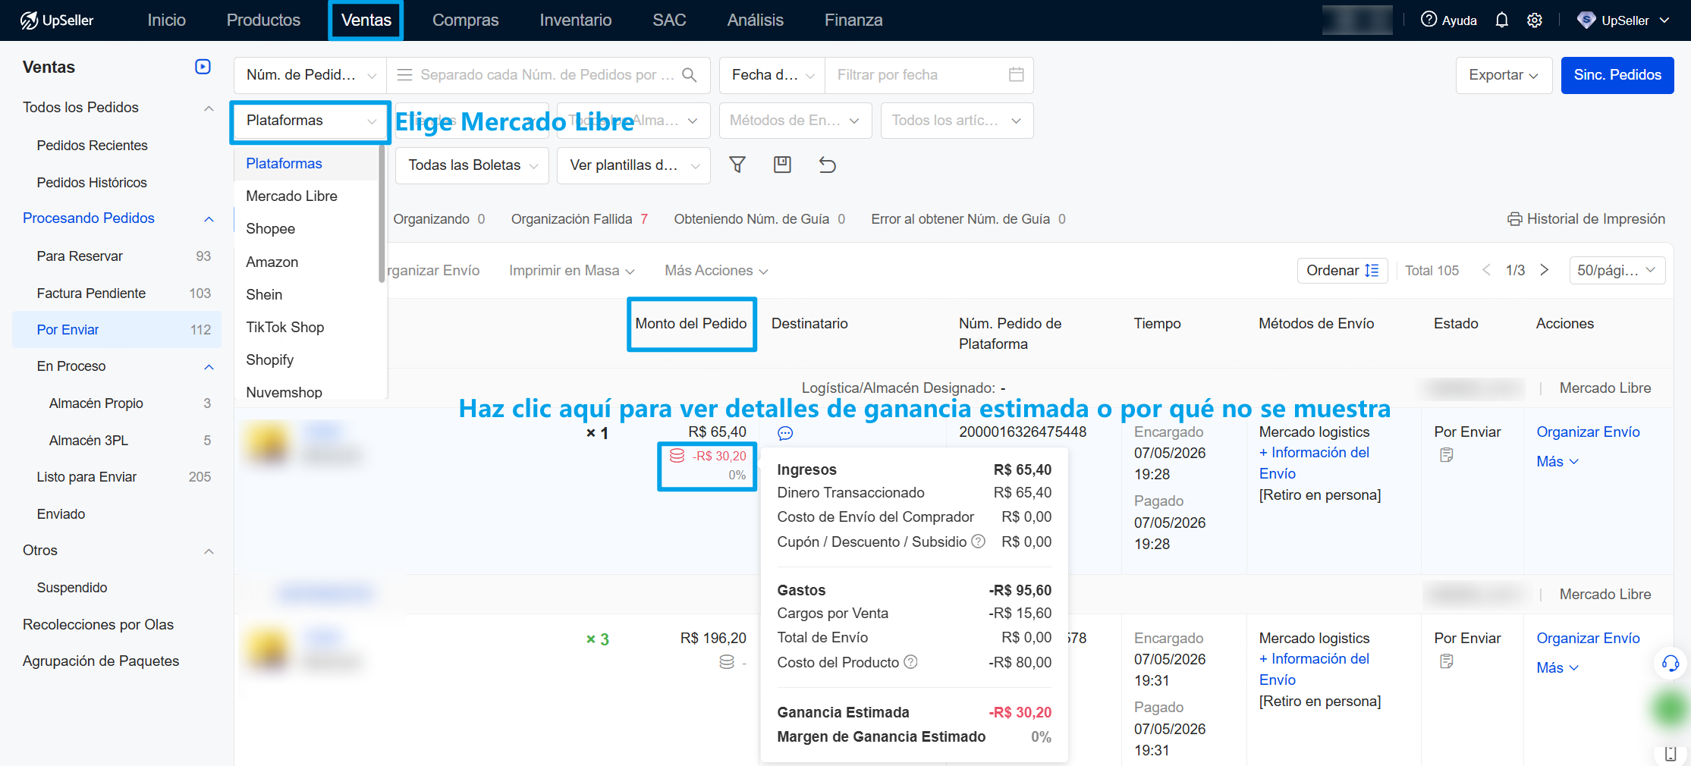Click the note icon under Por Enviar in the second order
The height and width of the screenshot is (766, 1691).
[1447, 661]
